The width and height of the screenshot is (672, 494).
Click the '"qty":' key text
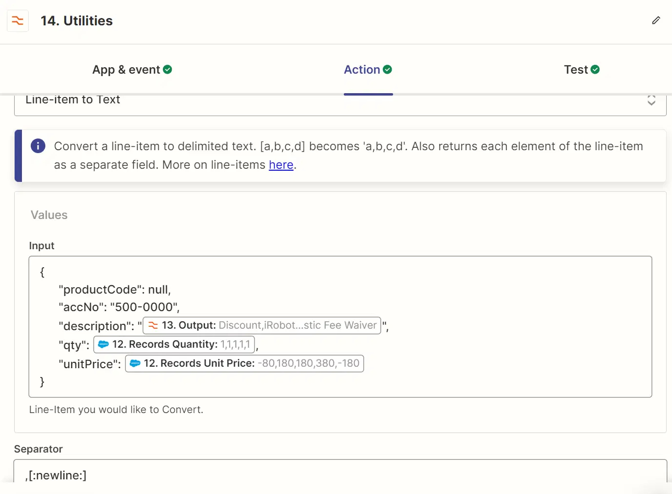tap(74, 345)
